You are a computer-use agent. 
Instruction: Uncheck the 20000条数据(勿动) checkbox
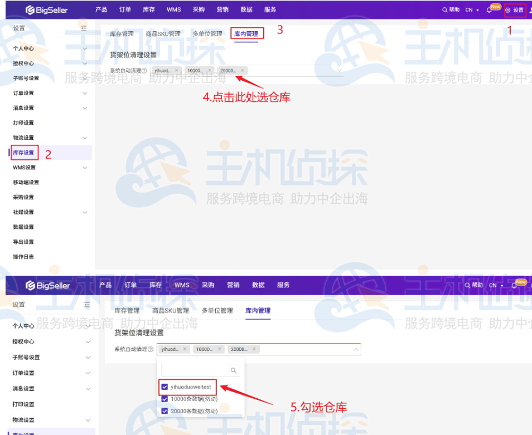click(x=165, y=410)
